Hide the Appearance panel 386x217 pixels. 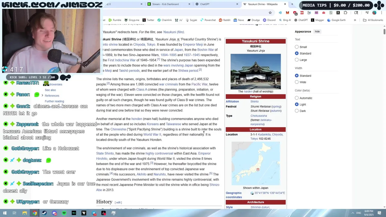(317, 31)
